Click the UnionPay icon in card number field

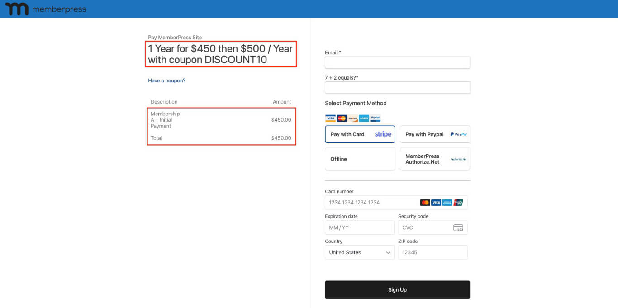point(458,202)
